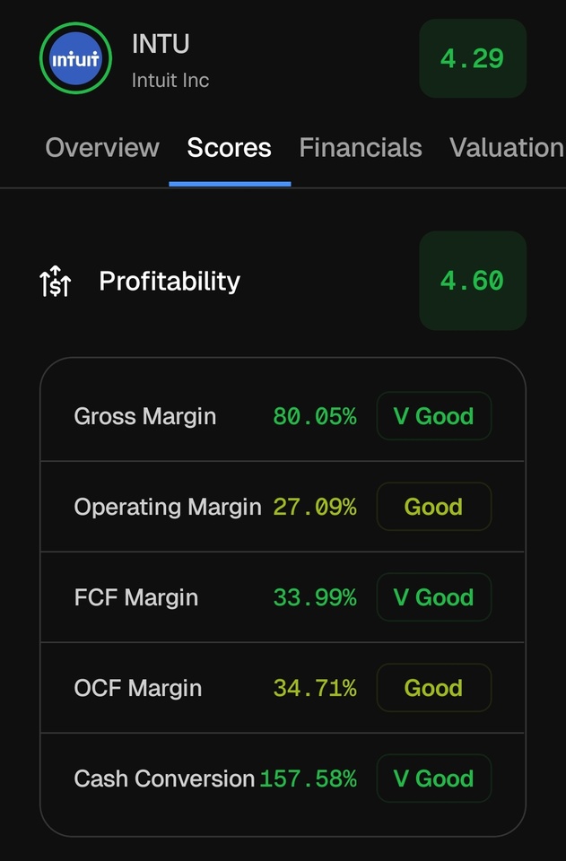This screenshot has width=566, height=861.
Task: Click the Operating Margin Good badge
Action: click(x=433, y=507)
